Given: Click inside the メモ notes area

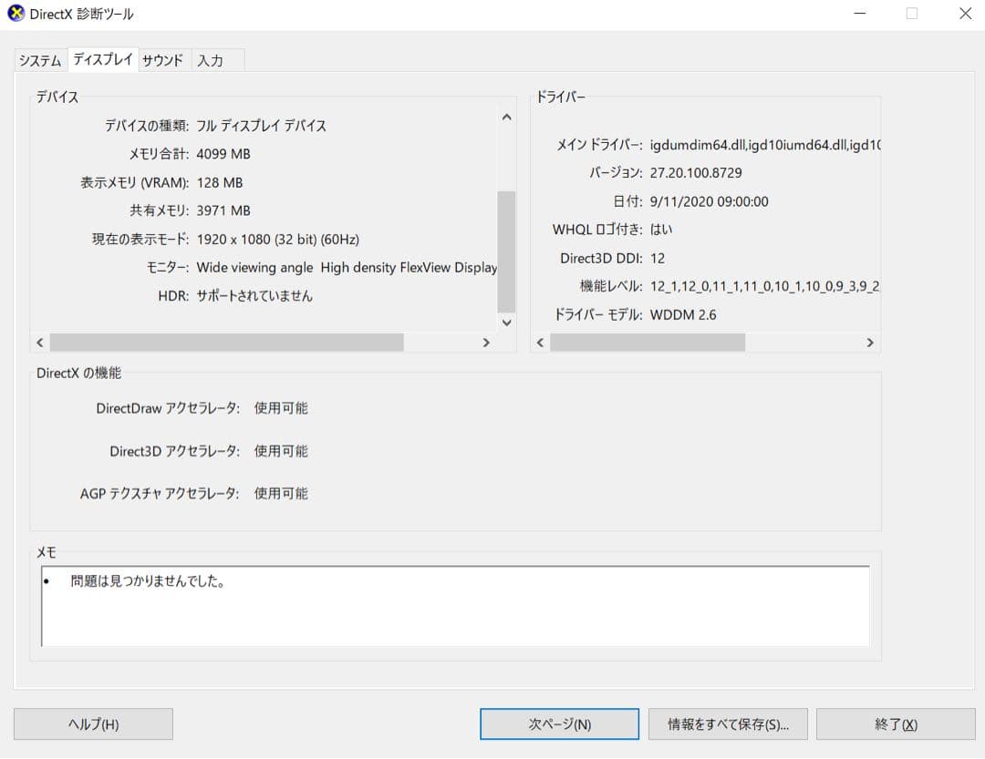Looking at the screenshot, I should click(454, 610).
